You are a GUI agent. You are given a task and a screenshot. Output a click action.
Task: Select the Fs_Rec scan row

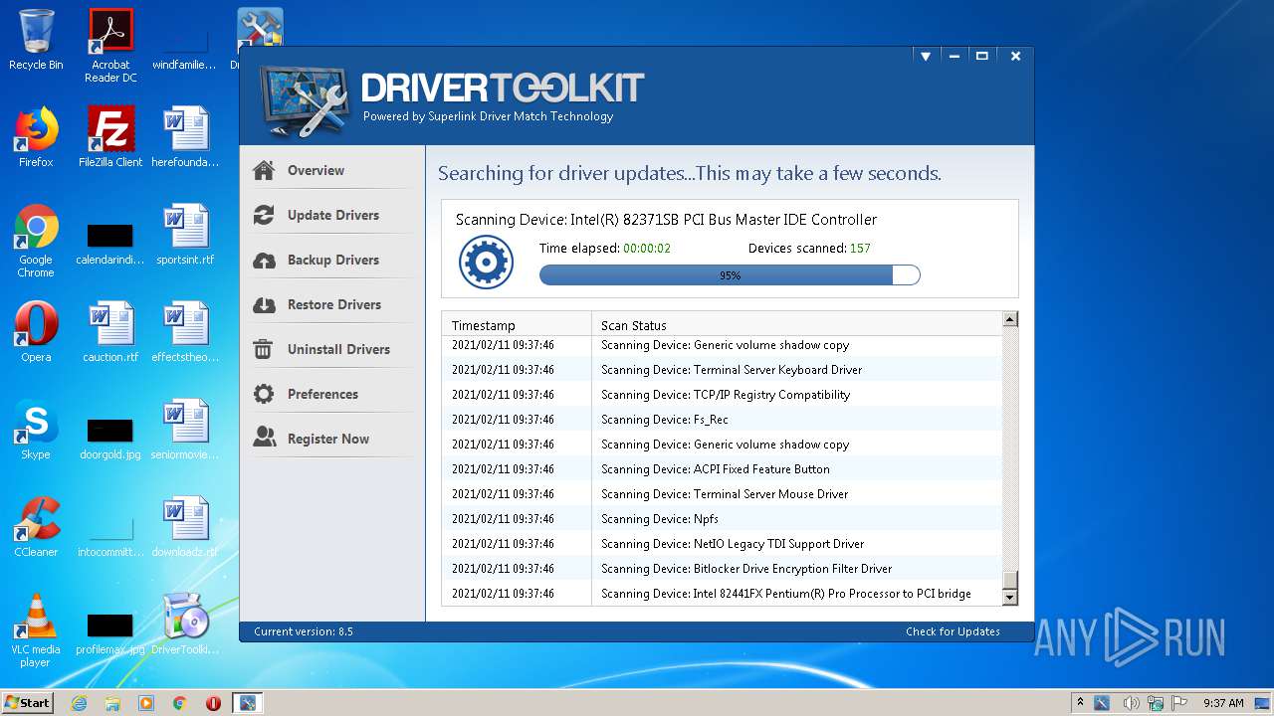(x=723, y=420)
